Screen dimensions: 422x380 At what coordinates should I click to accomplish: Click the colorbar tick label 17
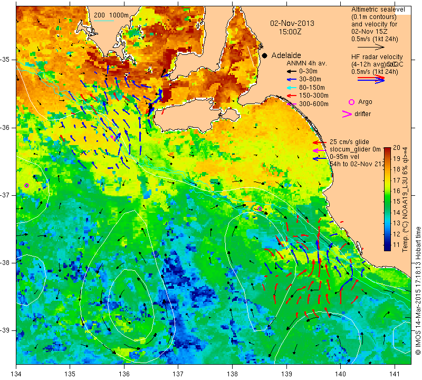(x=397, y=180)
